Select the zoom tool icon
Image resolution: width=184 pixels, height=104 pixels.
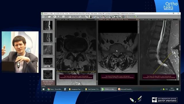coord(99,17)
